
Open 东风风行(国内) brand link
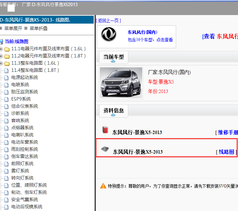(x=142, y=32)
